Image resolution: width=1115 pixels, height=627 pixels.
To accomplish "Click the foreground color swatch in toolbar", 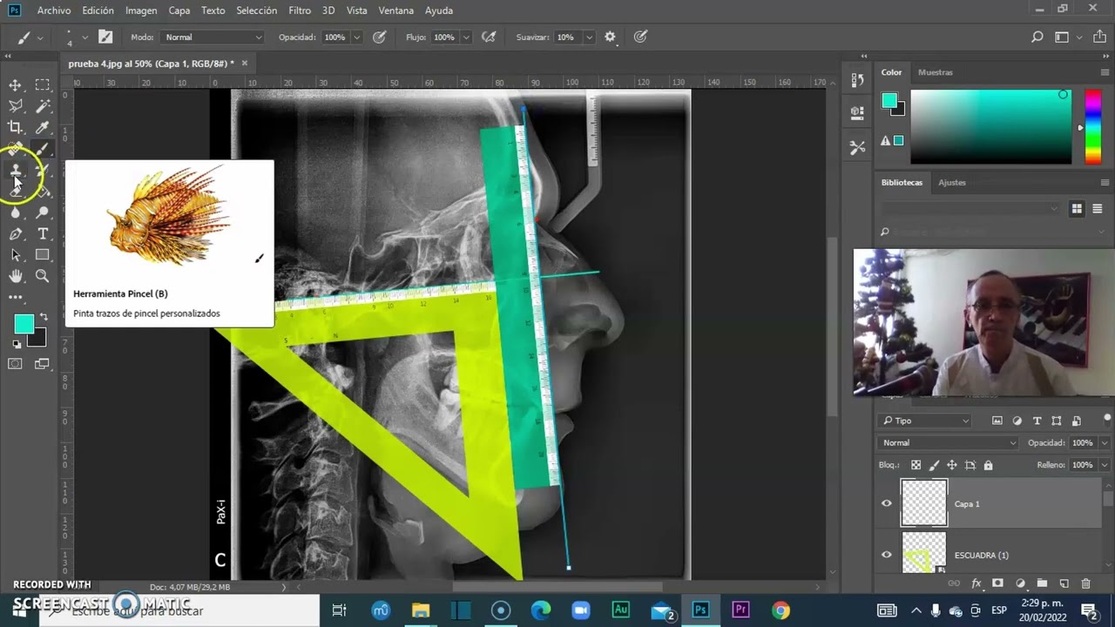I will pos(24,325).
